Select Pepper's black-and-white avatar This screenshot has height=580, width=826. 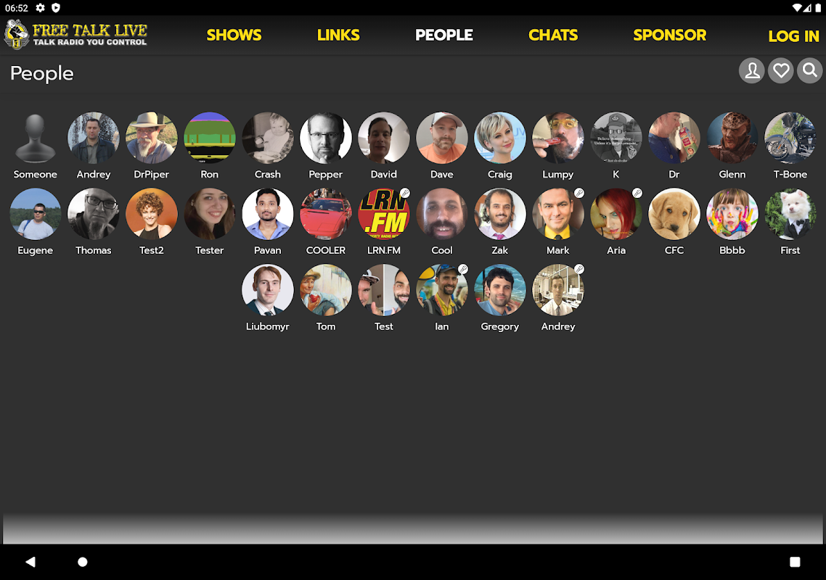pos(326,137)
